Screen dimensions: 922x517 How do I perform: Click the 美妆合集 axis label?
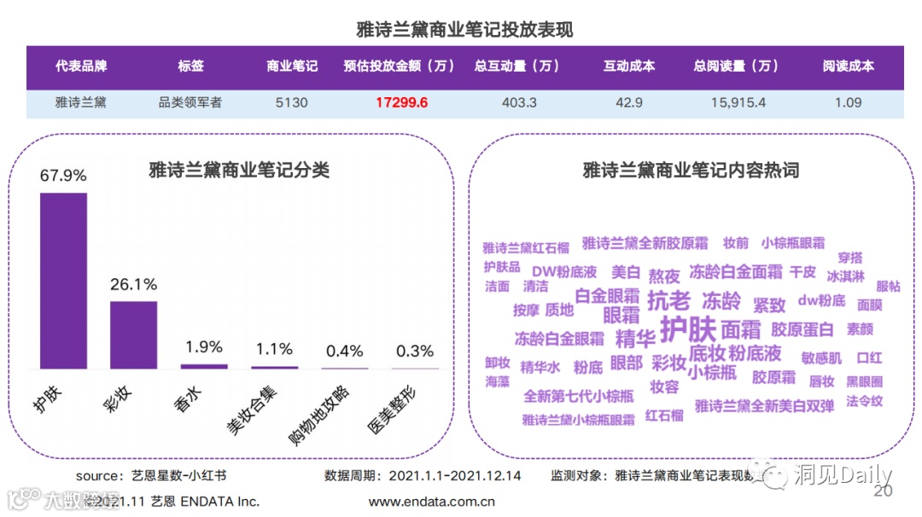point(252,410)
